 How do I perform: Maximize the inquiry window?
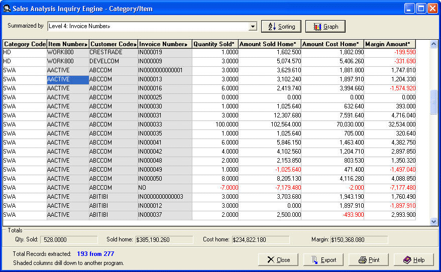pos(421,9)
